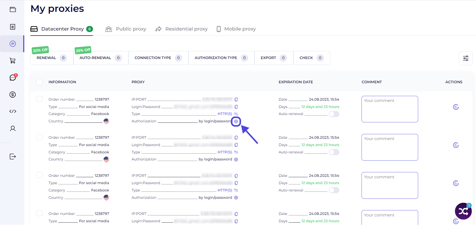Click actions icon for third proxy row
This screenshot has width=476, height=225.
point(456,183)
